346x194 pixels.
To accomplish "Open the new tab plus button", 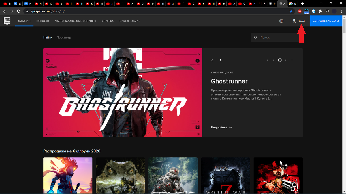I will 302,4.
